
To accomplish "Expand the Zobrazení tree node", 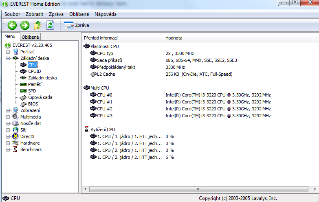I will 8,110.
